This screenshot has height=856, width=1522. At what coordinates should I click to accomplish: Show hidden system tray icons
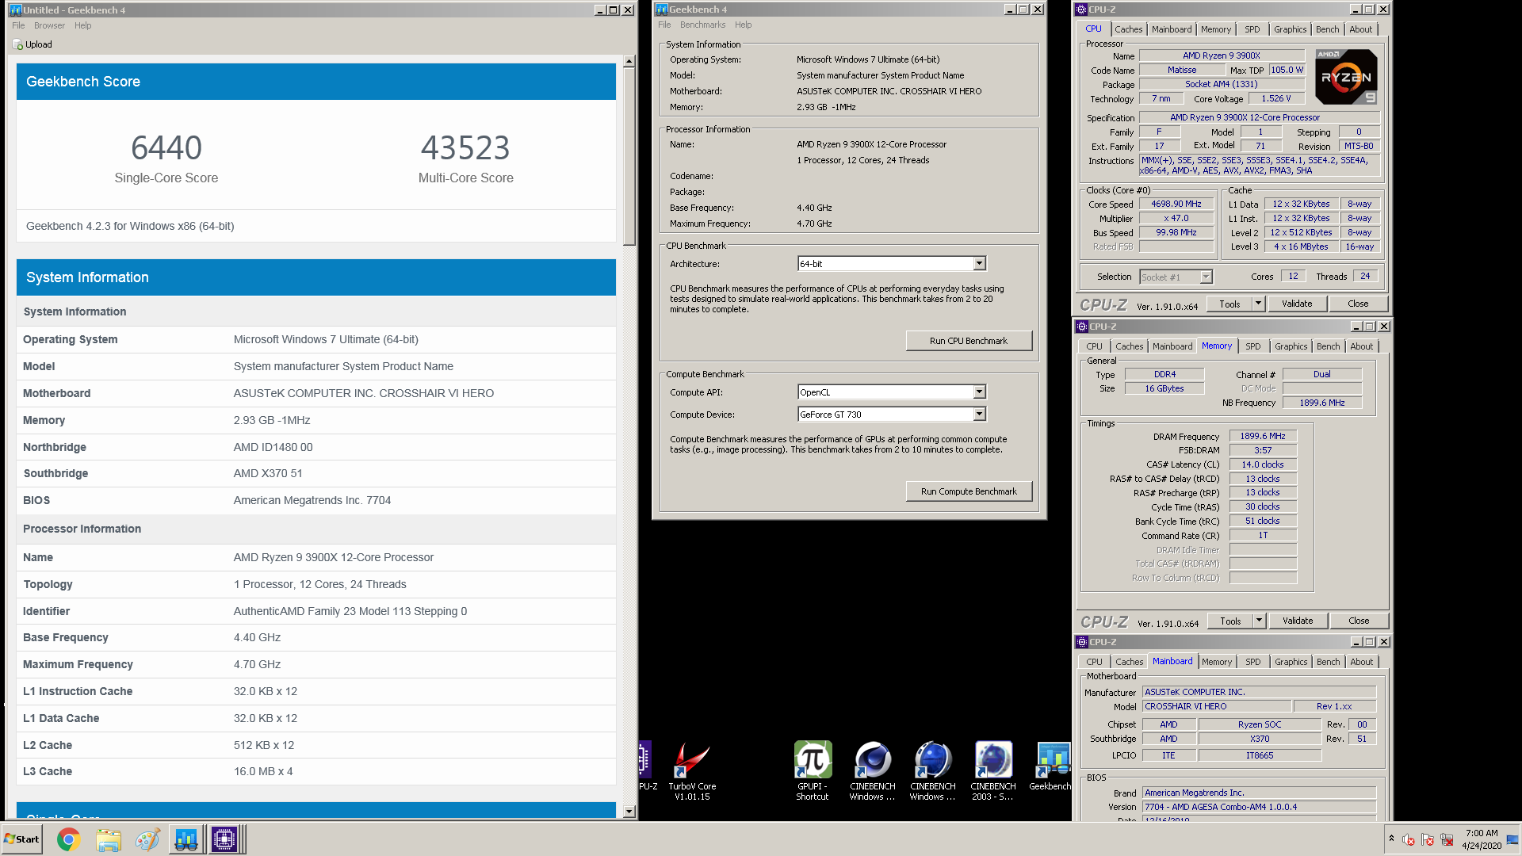[x=1391, y=839]
